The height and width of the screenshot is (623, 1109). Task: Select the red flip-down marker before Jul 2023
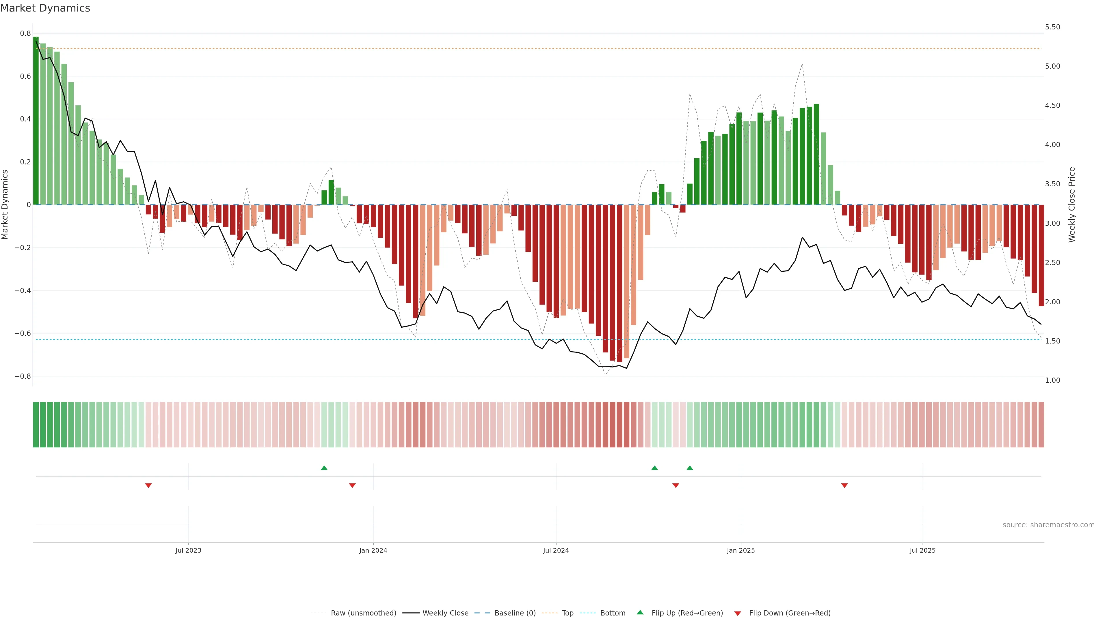coord(148,485)
